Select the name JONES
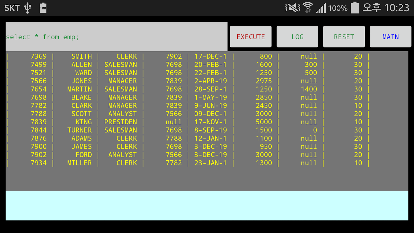The height and width of the screenshot is (233, 414). click(x=82, y=81)
